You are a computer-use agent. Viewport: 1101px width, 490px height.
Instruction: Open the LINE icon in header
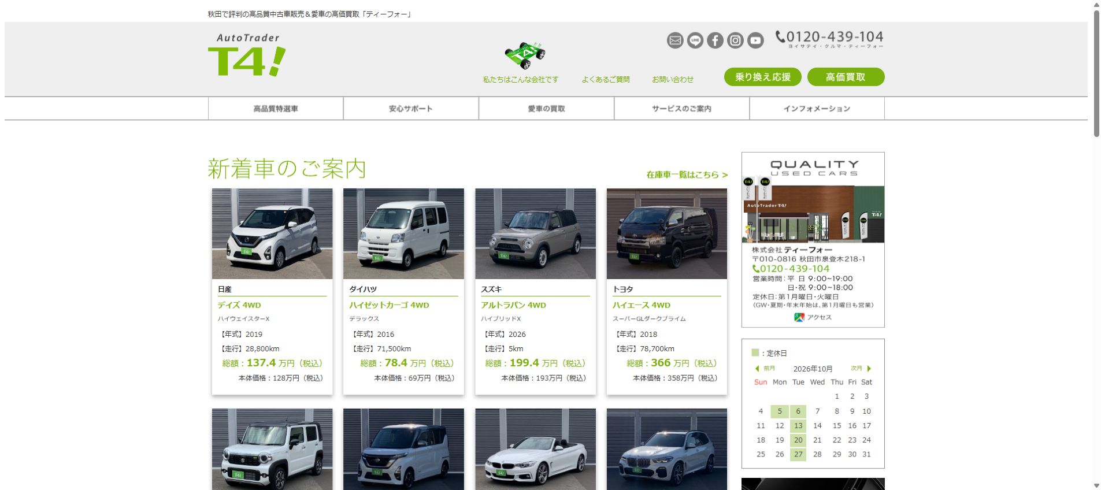(x=695, y=40)
